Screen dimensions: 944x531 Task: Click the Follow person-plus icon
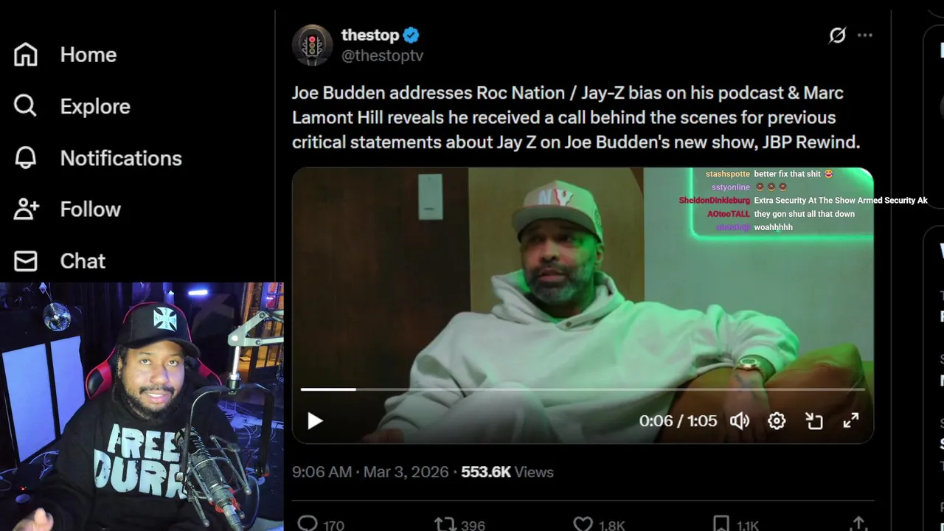pos(26,209)
